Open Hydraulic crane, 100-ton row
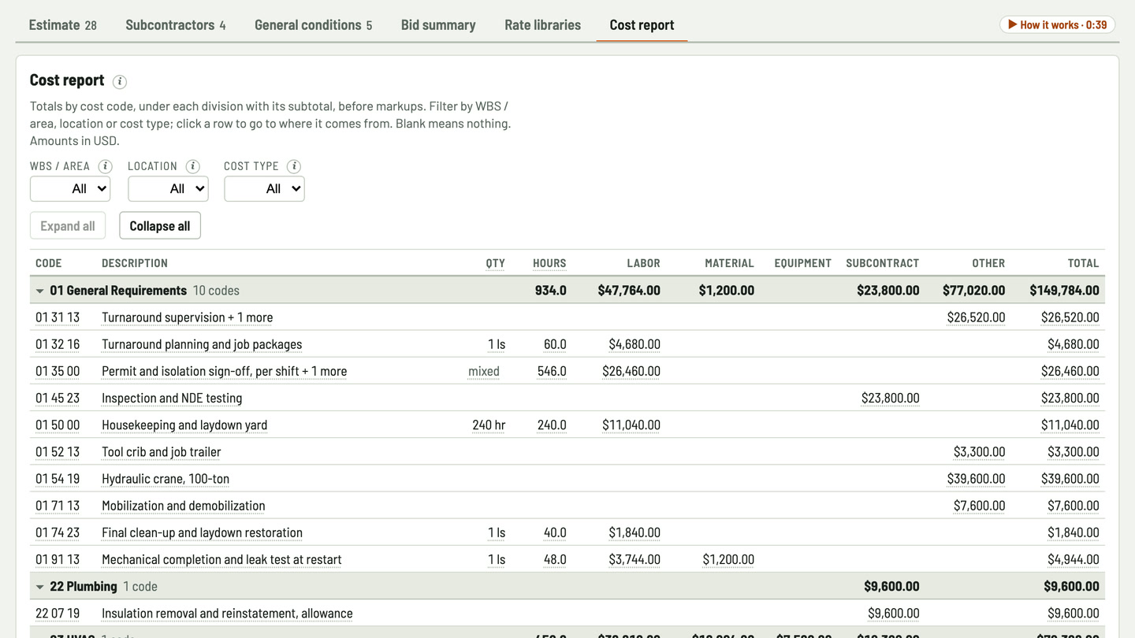The image size is (1135, 638). pyautogui.click(x=567, y=479)
